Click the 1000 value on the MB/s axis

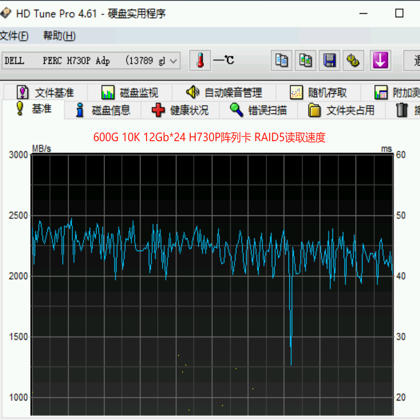tap(18, 398)
